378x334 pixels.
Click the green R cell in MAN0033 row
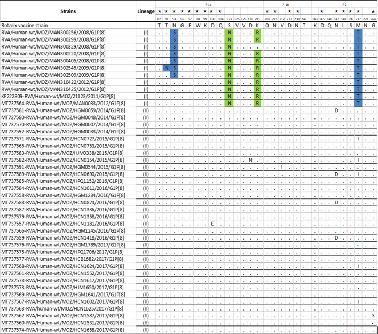(x=257, y=104)
